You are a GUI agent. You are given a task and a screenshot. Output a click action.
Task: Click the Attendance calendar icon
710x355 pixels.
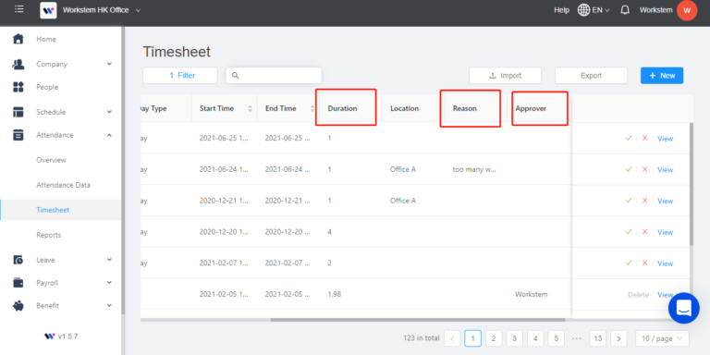click(x=18, y=134)
